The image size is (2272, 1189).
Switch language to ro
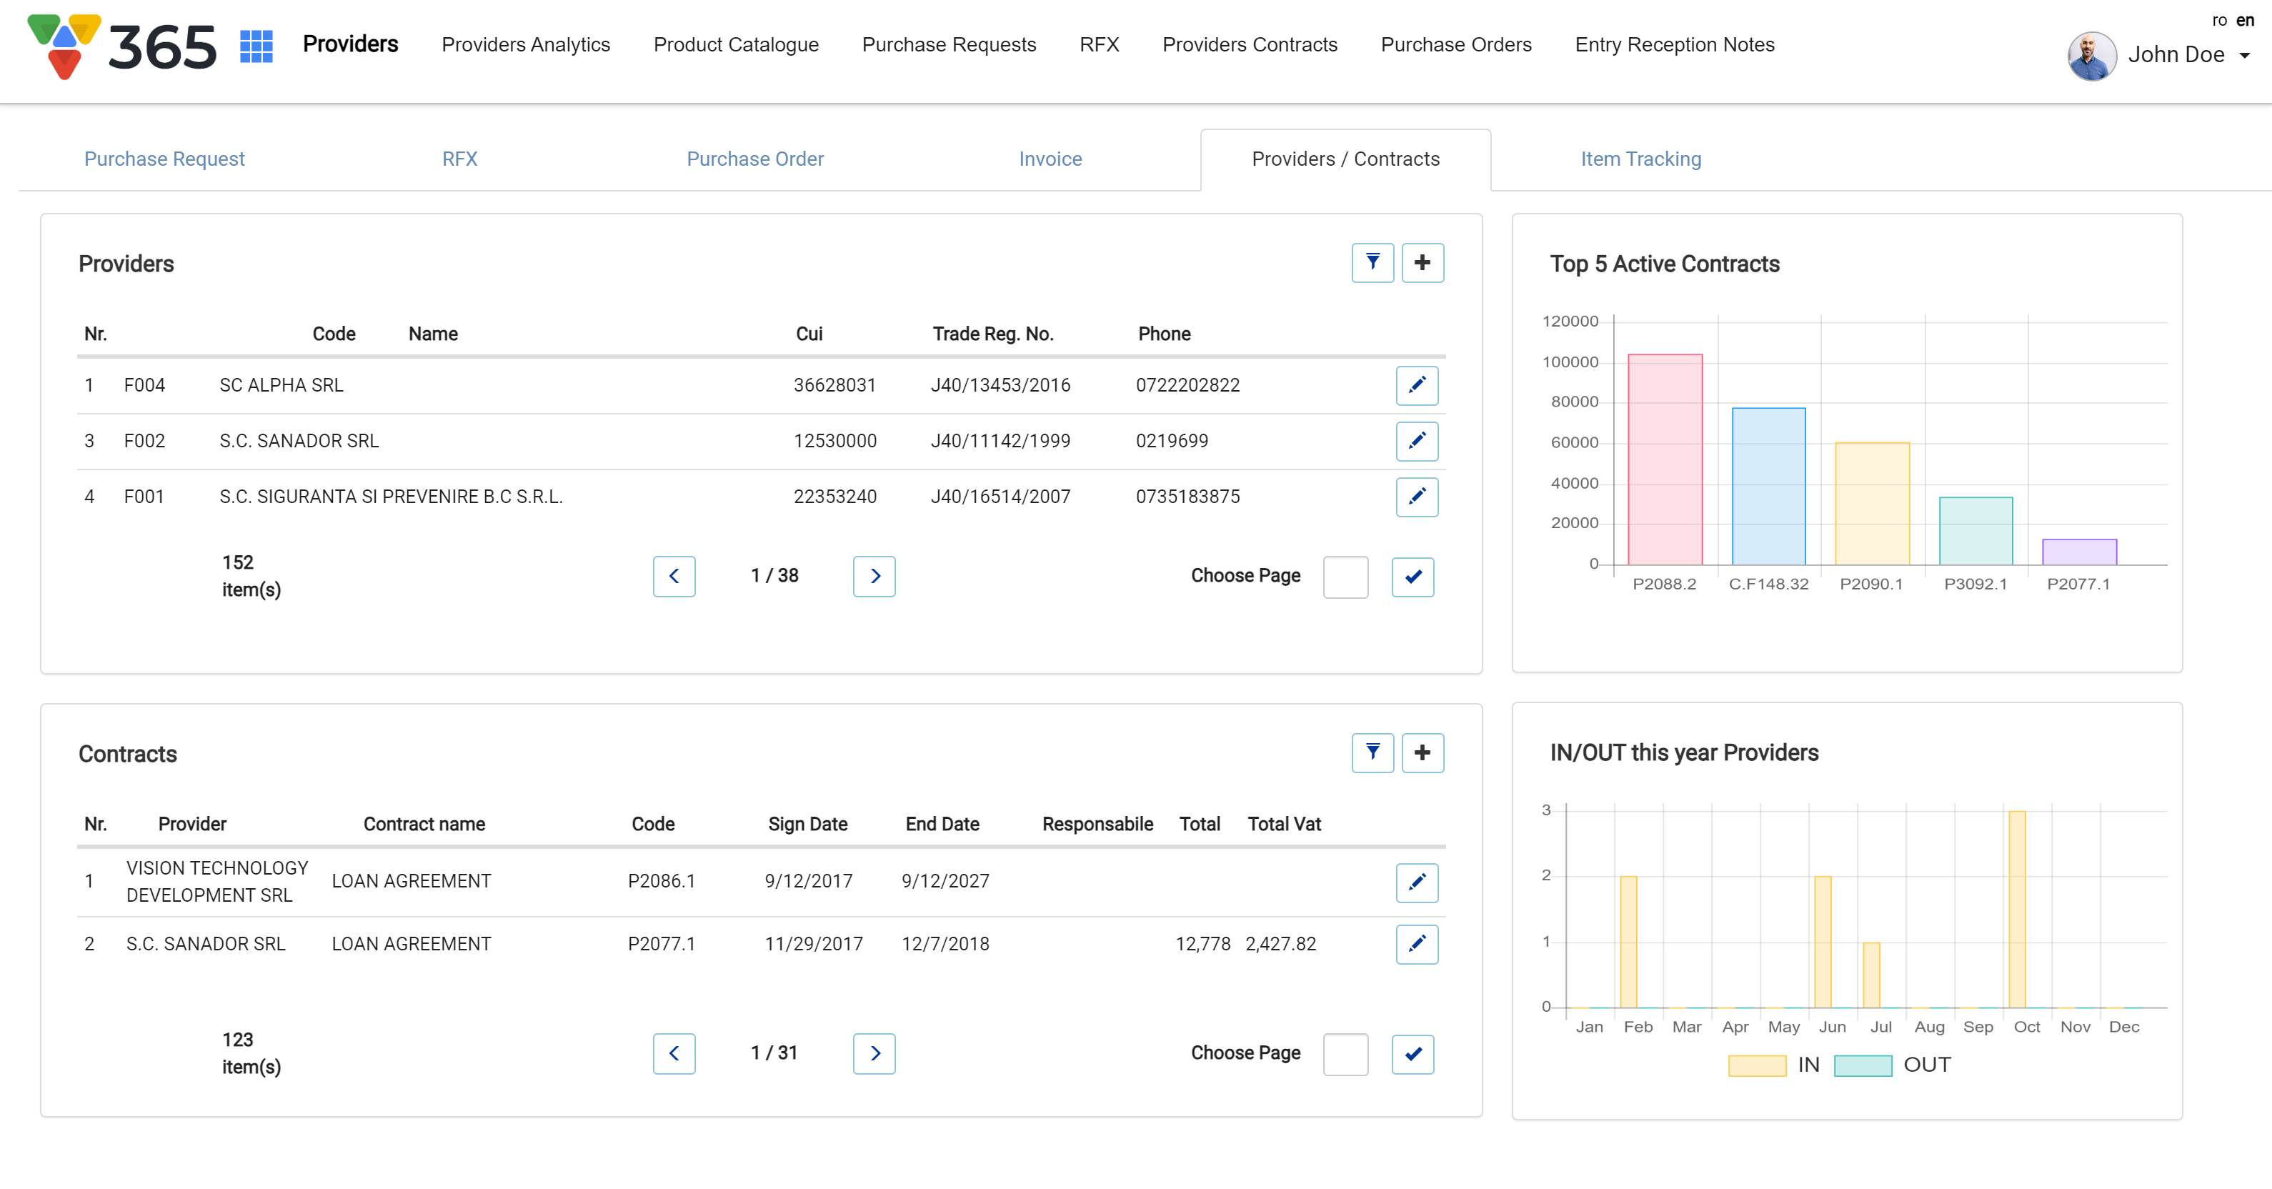tap(2219, 20)
